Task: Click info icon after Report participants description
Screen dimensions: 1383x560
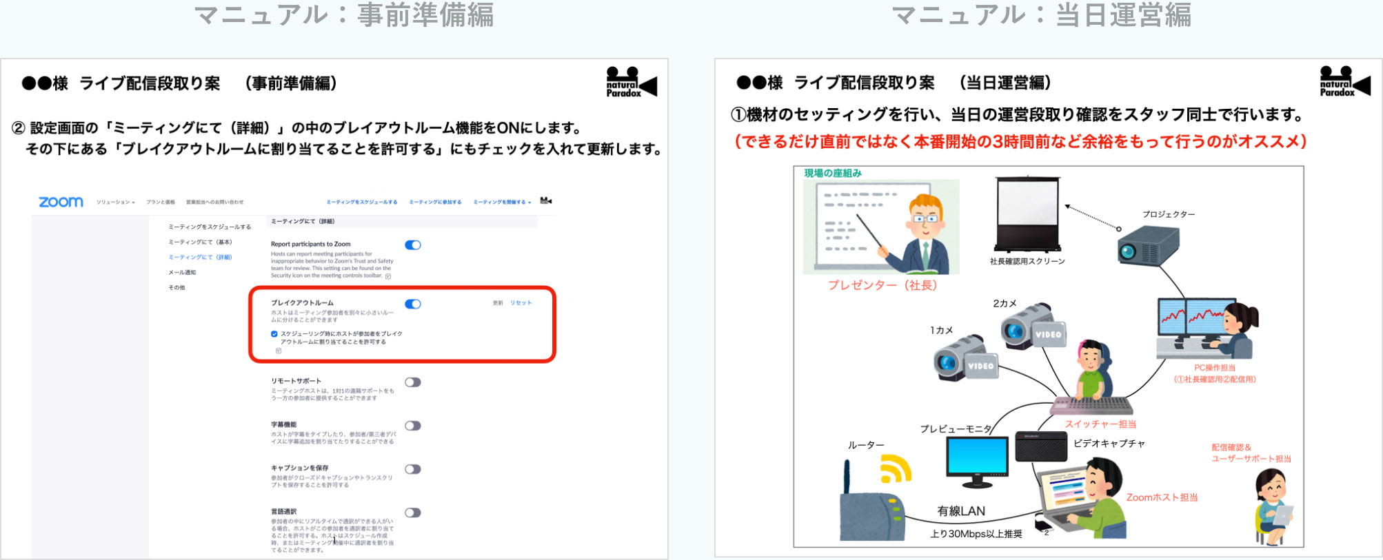Action: pyautogui.click(x=388, y=276)
